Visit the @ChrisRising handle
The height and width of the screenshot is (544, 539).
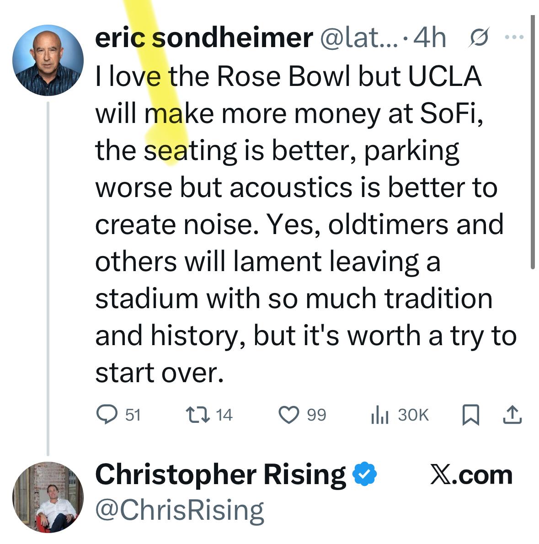(x=179, y=510)
